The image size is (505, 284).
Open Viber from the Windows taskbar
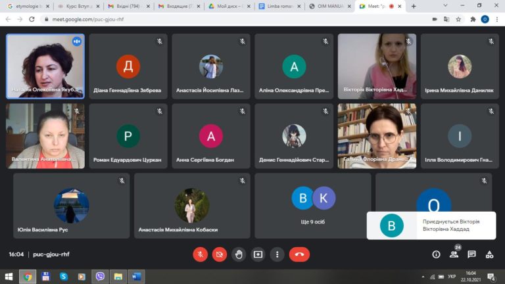(100, 277)
